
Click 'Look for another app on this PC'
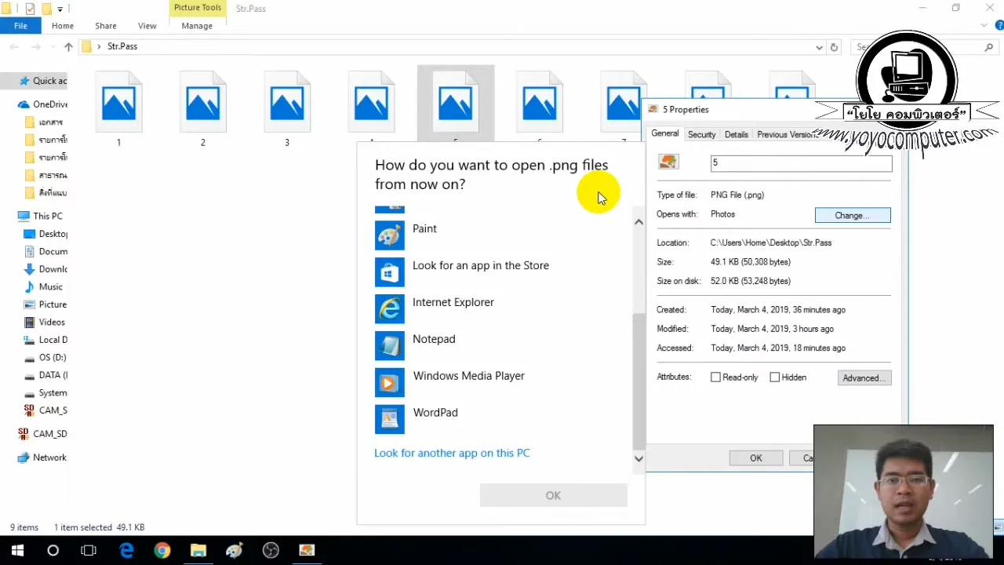click(452, 453)
